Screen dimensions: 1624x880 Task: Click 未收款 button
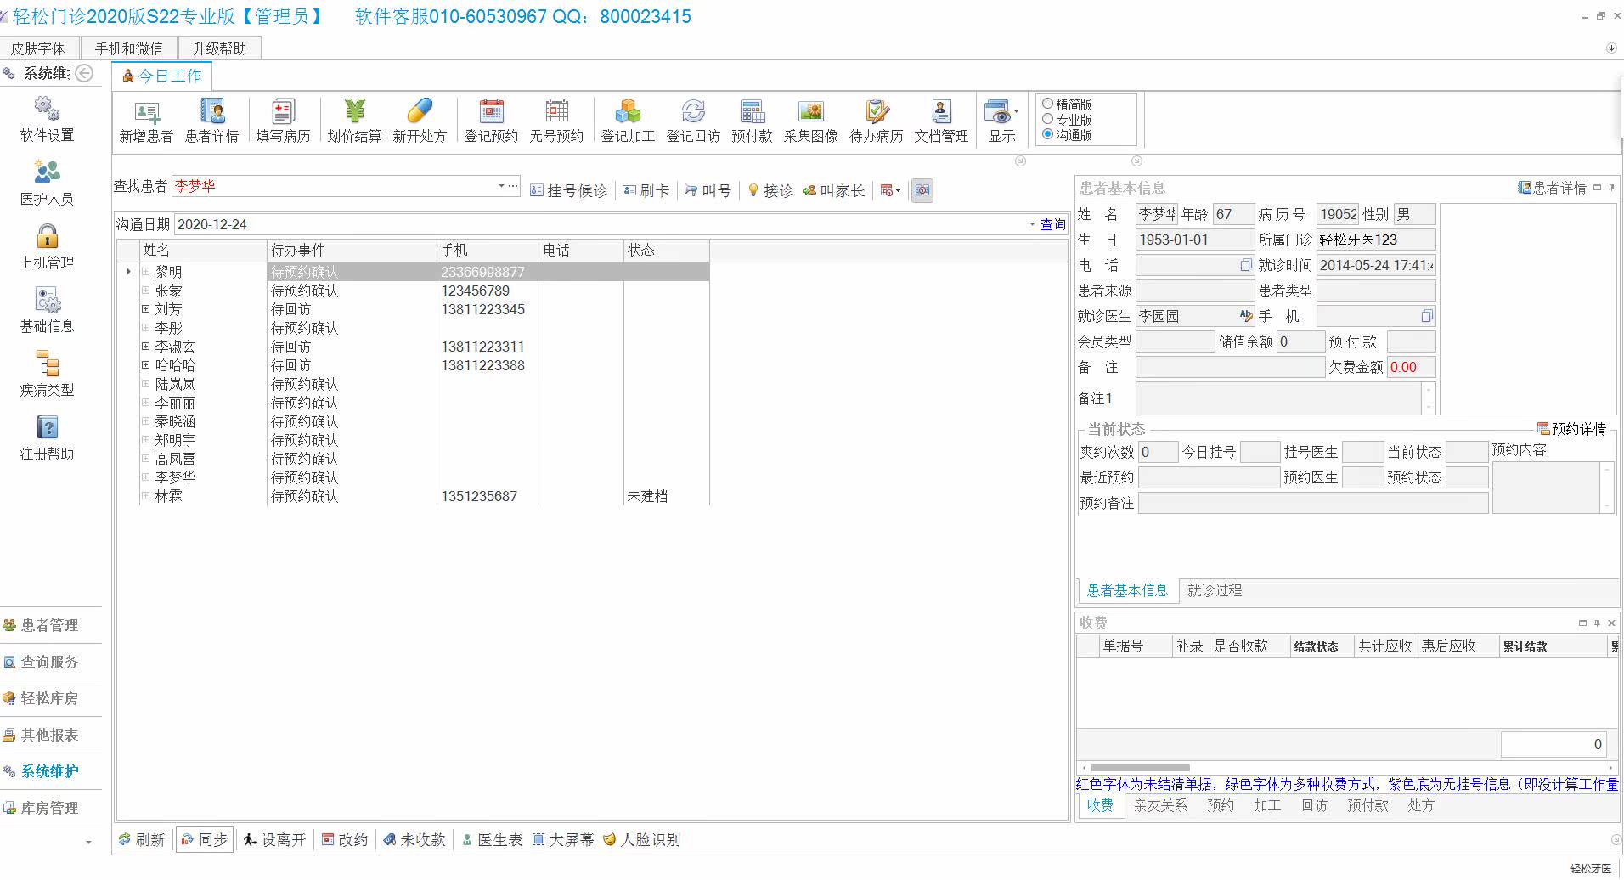coord(414,840)
